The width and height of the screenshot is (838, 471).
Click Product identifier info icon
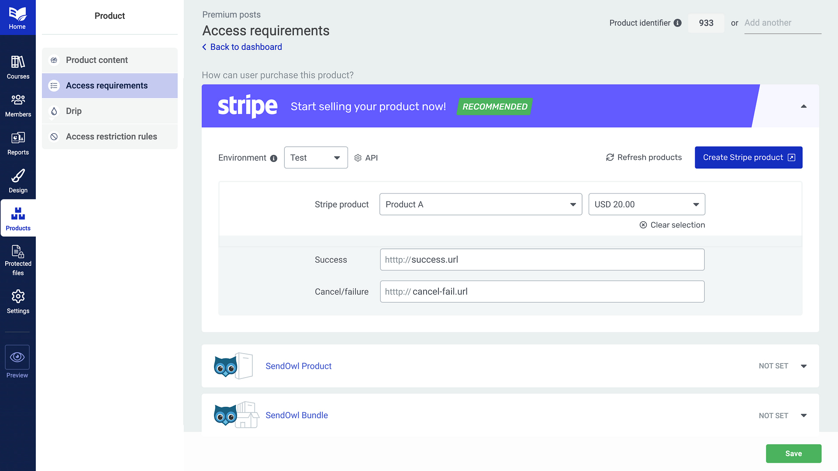[677, 23]
